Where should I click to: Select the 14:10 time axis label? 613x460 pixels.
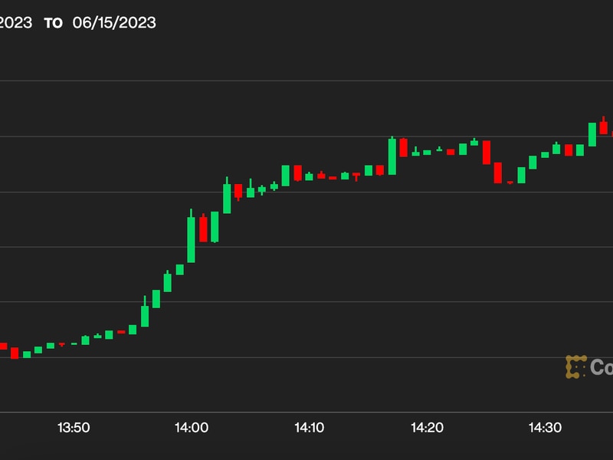click(310, 428)
